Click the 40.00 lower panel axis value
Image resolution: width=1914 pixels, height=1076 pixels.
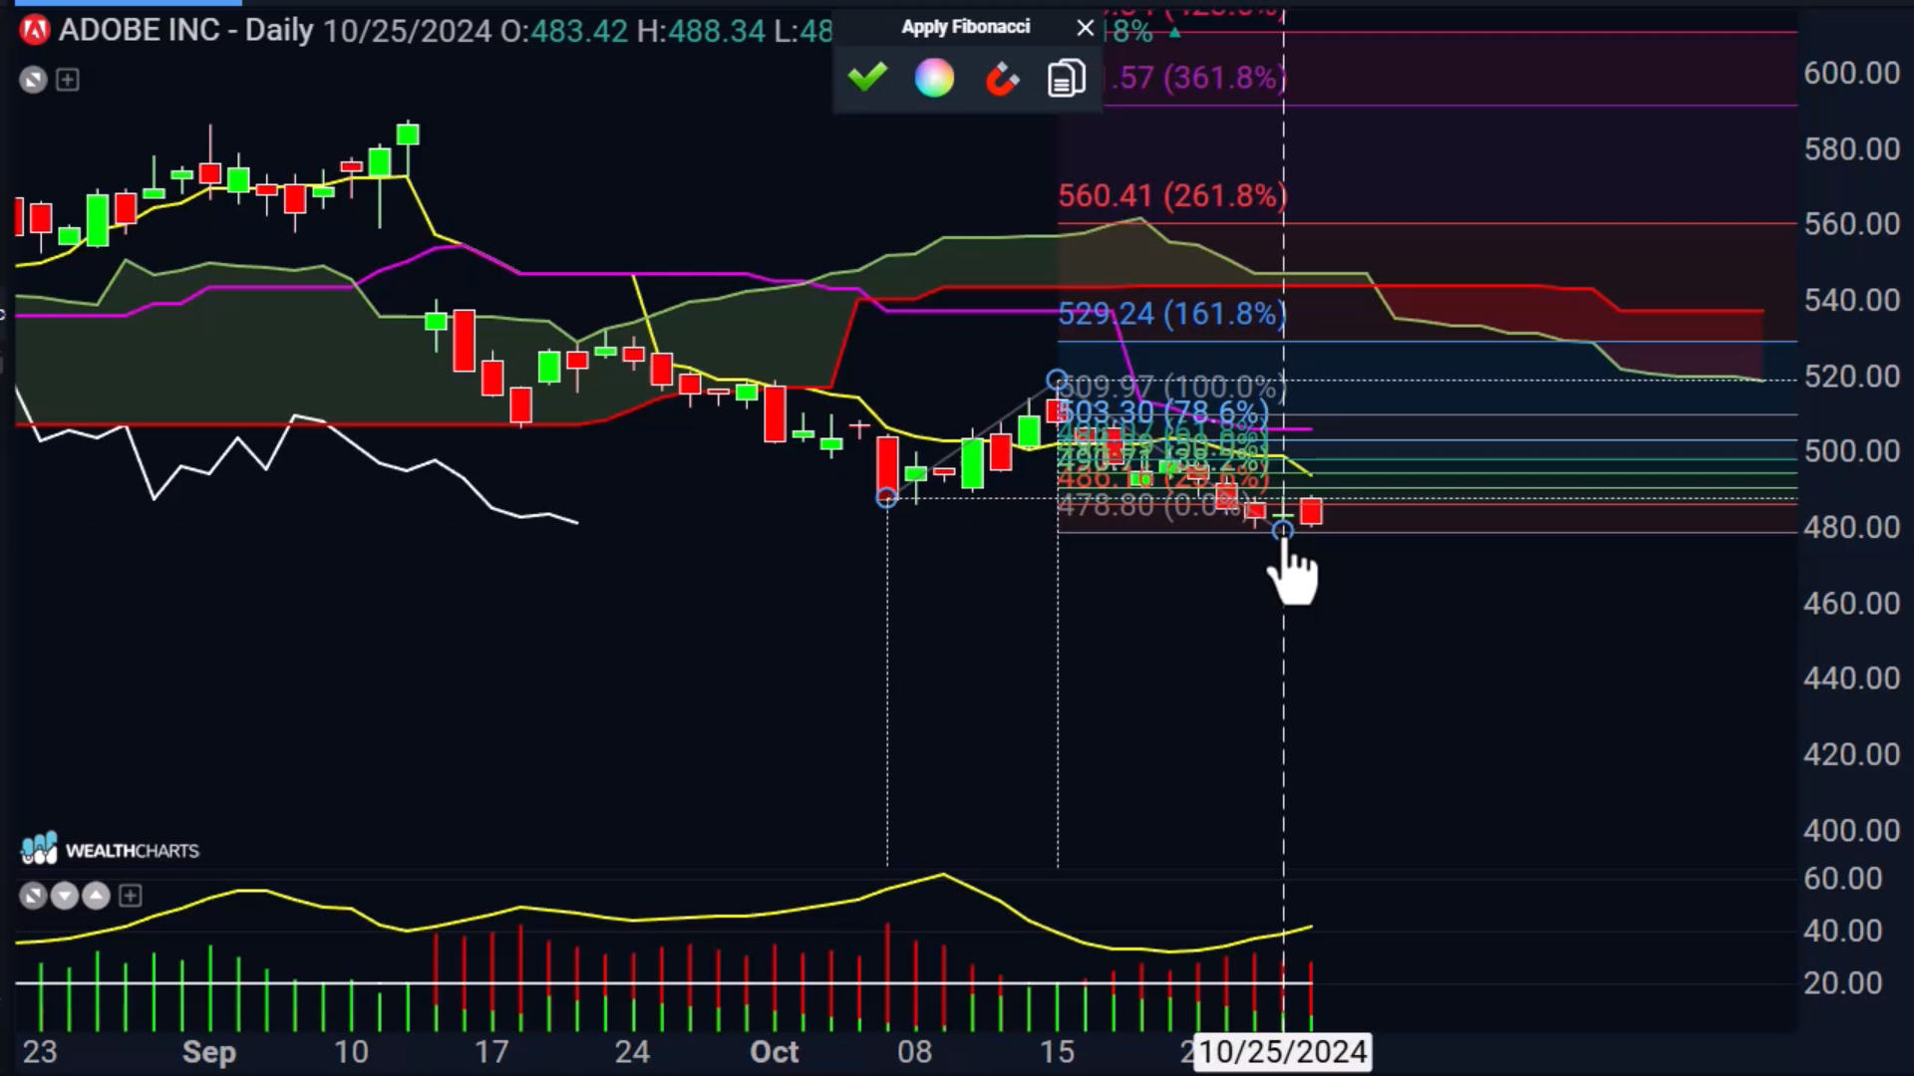point(1842,931)
